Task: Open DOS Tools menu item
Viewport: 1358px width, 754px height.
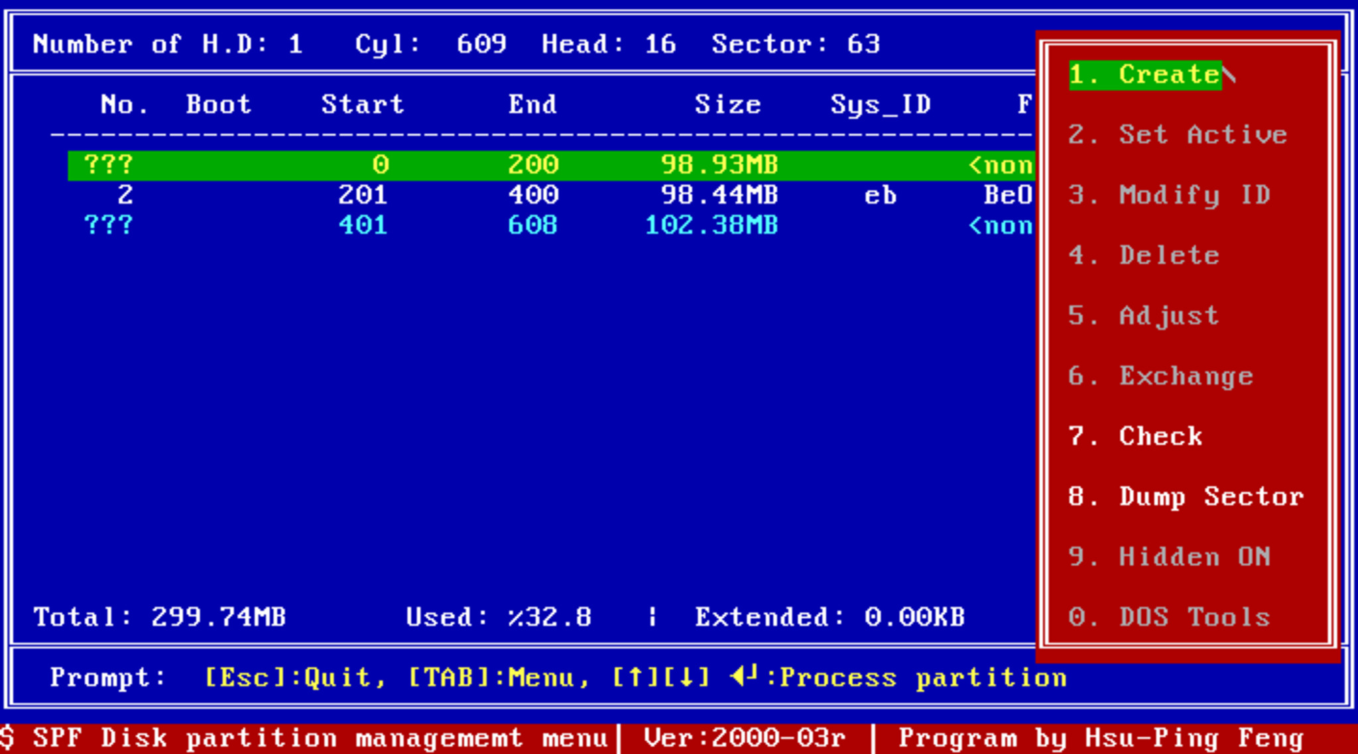Action: (1170, 617)
